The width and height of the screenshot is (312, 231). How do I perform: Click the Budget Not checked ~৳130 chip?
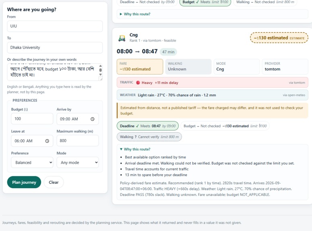pos(225,126)
